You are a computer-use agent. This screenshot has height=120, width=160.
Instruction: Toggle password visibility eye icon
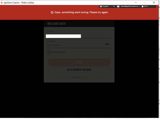click(107, 44)
